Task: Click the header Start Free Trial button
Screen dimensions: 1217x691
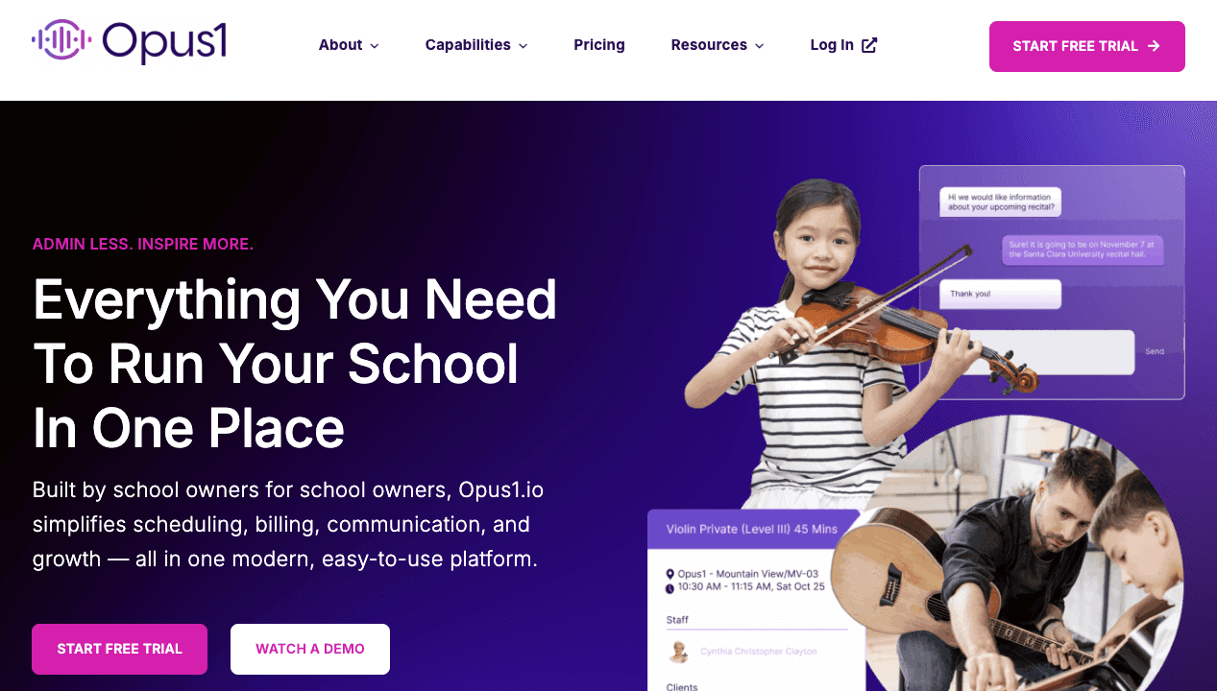Action: pos(1087,46)
